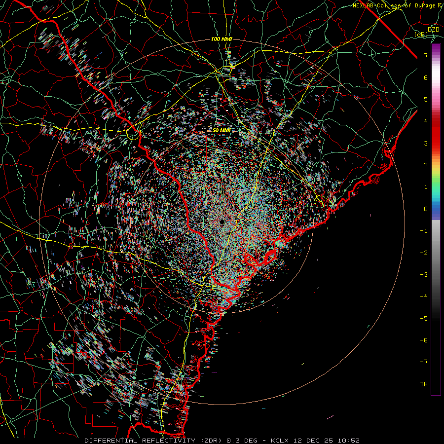Screen dimensions: 444x444
Task: Click the '-5' value on the color scale
Action: 424,319
